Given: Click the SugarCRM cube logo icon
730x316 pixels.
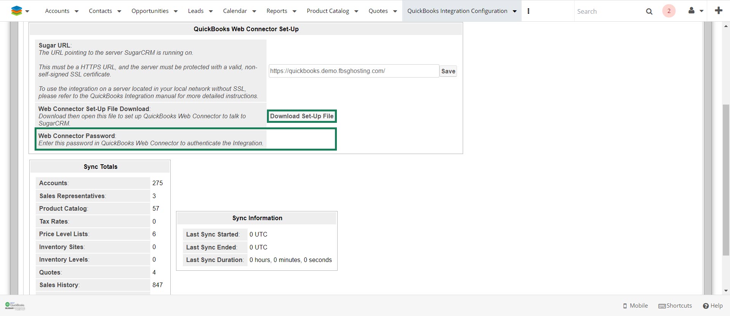Looking at the screenshot, I should tap(16, 11).
